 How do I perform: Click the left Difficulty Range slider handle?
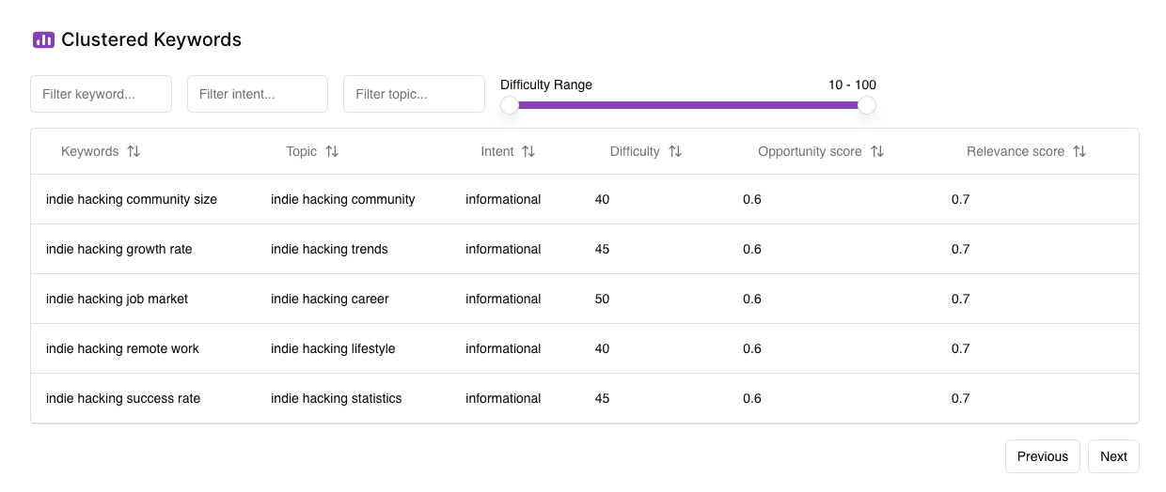click(x=510, y=105)
